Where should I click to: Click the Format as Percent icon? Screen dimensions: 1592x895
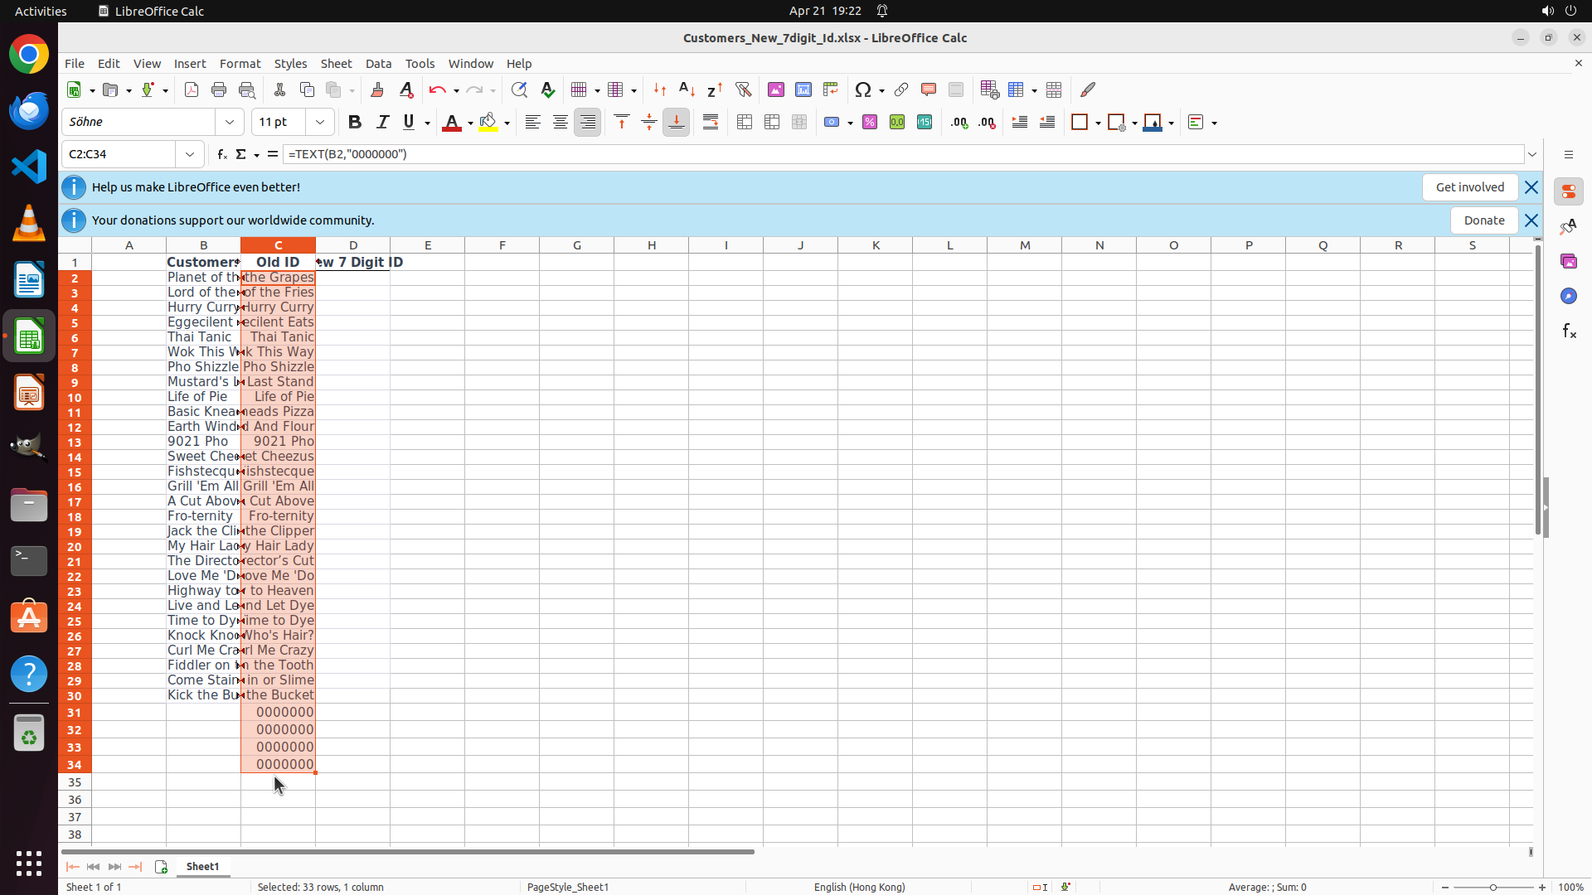(870, 123)
